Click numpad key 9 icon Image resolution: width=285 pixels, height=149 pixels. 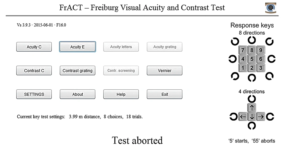261,50
